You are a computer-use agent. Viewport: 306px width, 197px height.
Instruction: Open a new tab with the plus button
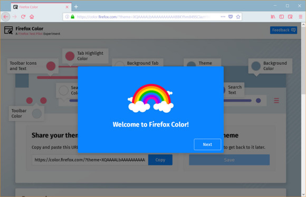tap(76, 7)
